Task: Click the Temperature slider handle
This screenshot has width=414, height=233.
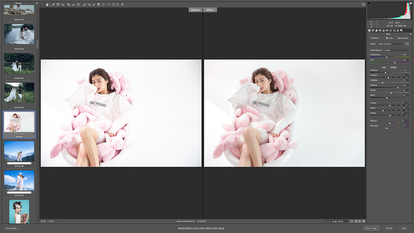Action: click(387, 57)
